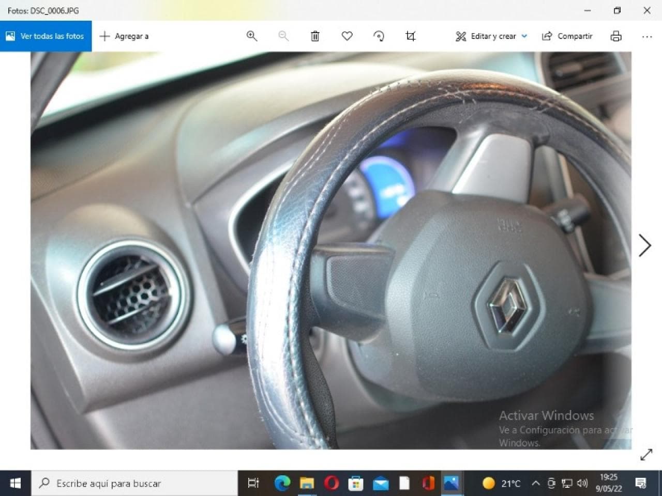The width and height of the screenshot is (662, 496).
Task: Click Agregar a menu item
Action: (124, 36)
